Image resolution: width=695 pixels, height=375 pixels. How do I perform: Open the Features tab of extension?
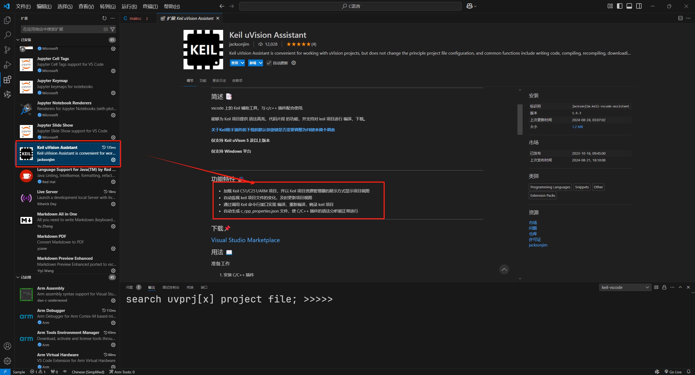[x=203, y=81]
